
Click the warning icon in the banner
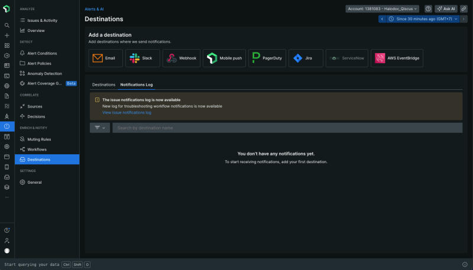tap(97, 100)
